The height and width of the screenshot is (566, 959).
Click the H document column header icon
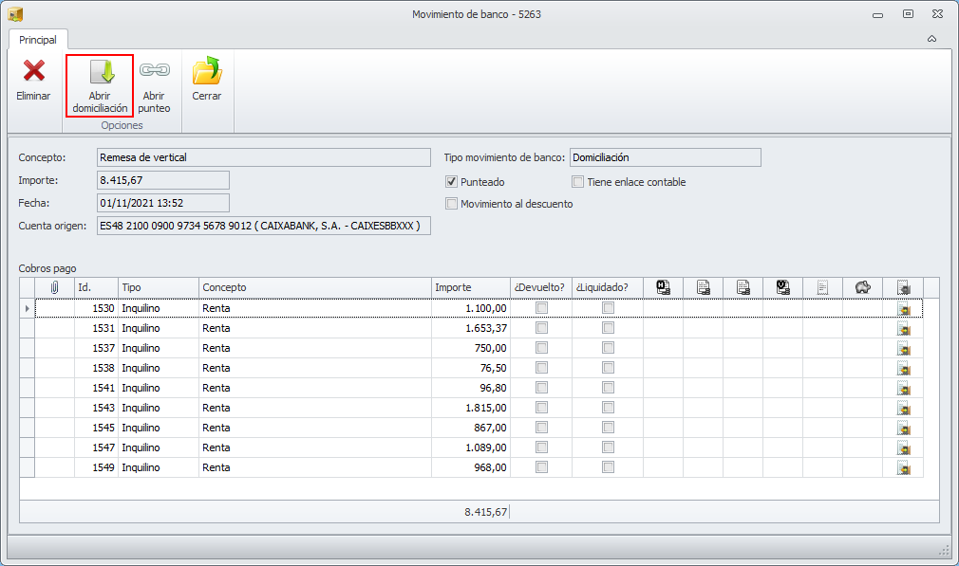coord(663,287)
